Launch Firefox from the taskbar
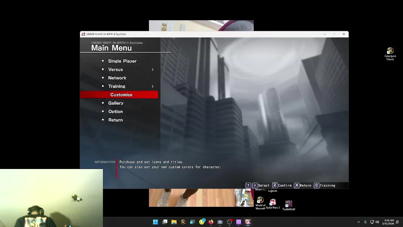The width and height of the screenshot is (403, 227). (x=211, y=222)
